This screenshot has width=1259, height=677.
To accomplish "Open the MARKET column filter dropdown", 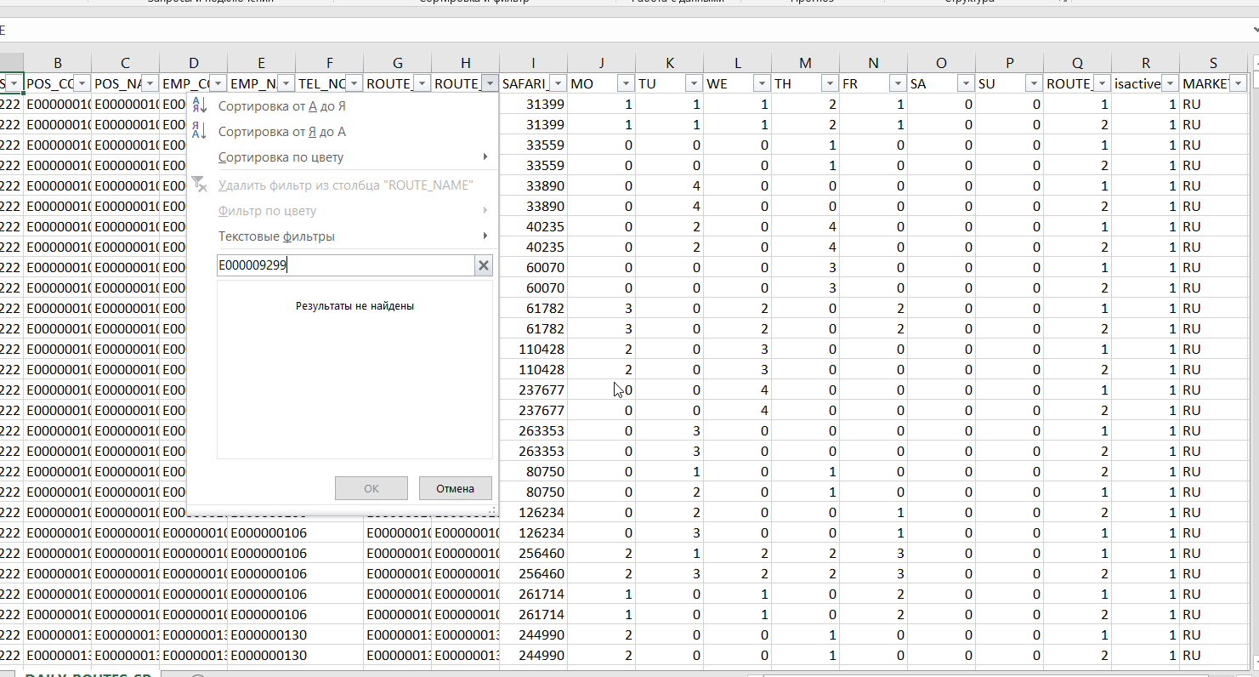I will 1238,83.
